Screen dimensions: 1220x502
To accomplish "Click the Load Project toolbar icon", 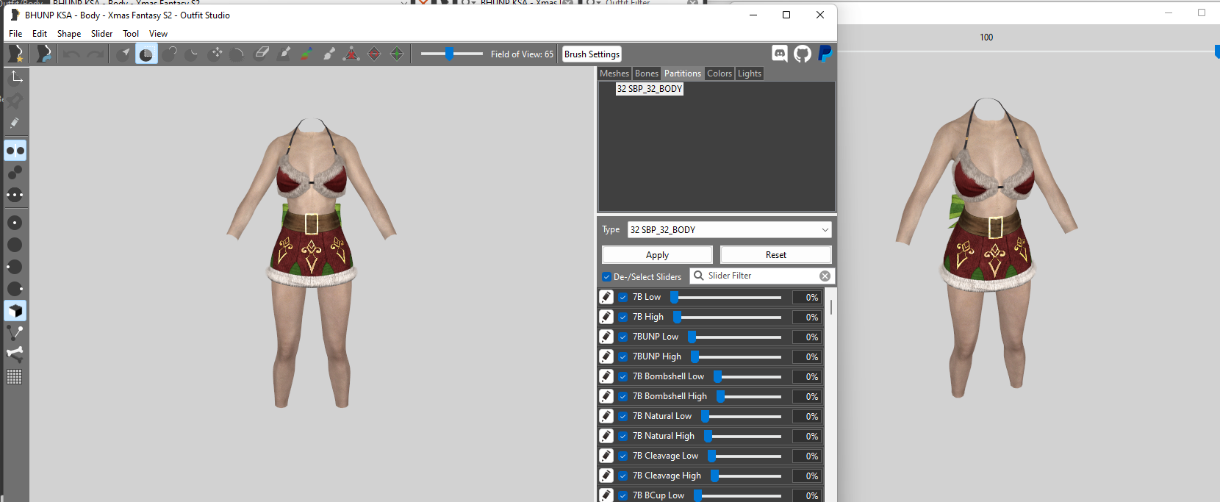I will coord(44,54).
